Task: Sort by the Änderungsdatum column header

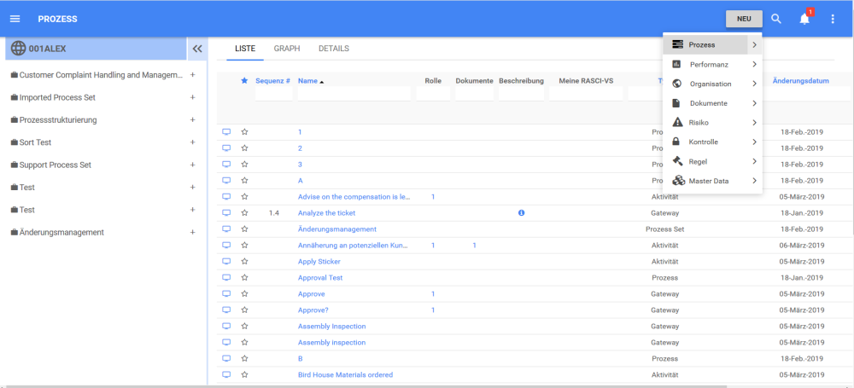Action: (801, 80)
